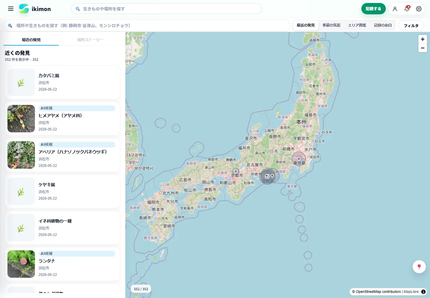Open the user account icon
The width and height of the screenshot is (430, 298).
click(395, 9)
